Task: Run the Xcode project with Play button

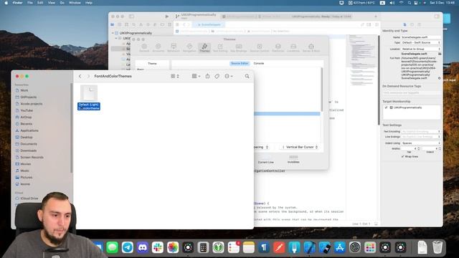Action: [x=166, y=16]
